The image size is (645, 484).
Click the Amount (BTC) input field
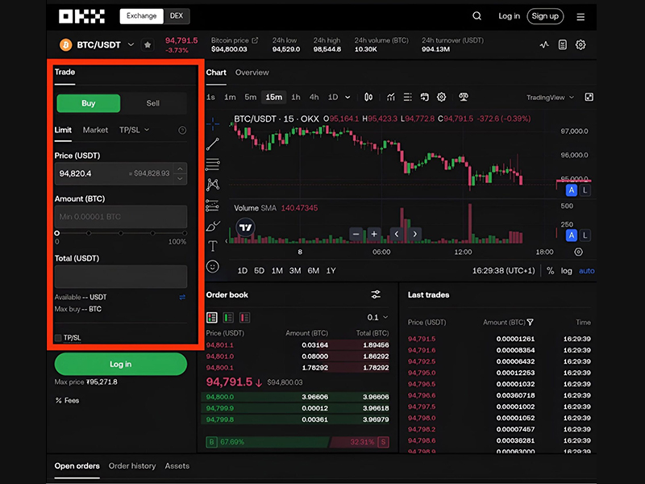(x=121, y=216)
